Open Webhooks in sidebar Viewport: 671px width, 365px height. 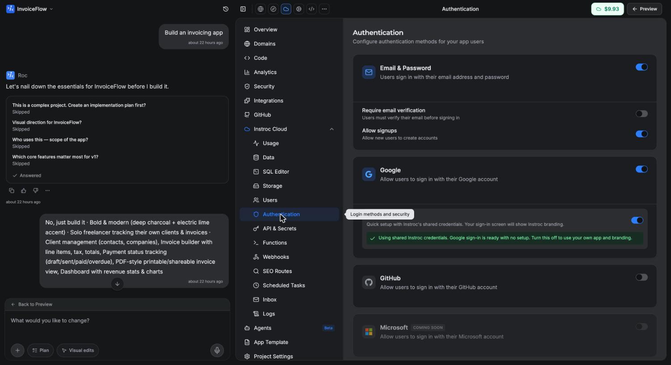click(289, 257)
